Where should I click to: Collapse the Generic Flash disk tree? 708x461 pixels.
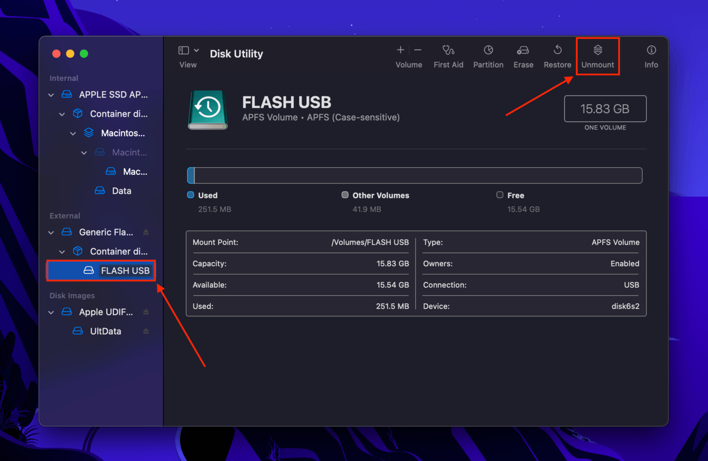tap(51, 233)
